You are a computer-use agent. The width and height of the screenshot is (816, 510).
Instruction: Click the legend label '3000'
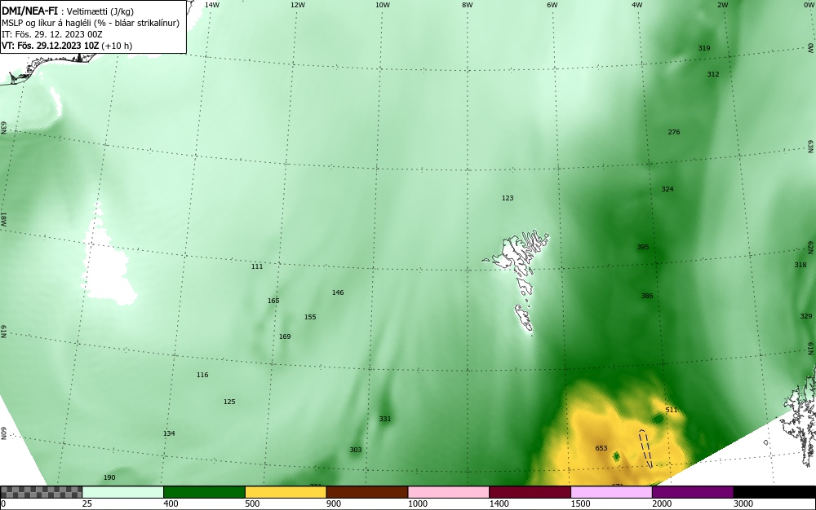pos(743,503)
